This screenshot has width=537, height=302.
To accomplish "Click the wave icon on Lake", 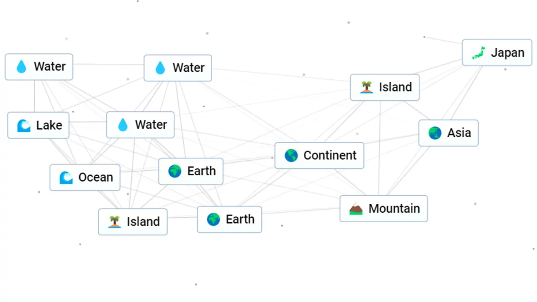I will click(24, 125).
